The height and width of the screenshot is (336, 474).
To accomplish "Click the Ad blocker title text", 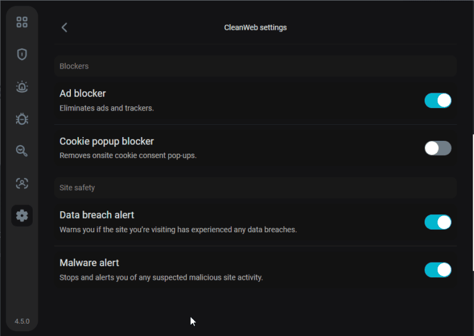I will [x=83, y=93].
